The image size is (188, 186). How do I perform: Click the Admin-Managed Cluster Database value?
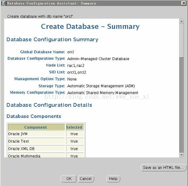[98, 59]
